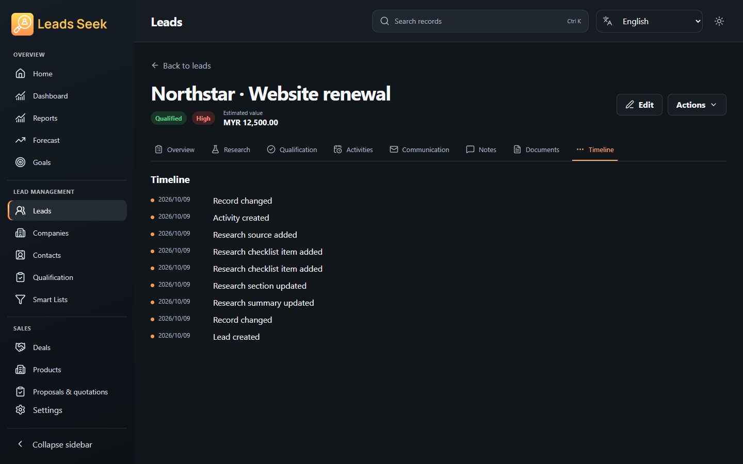
Task: Click the Reports chart icon
Action: point(20,118)
